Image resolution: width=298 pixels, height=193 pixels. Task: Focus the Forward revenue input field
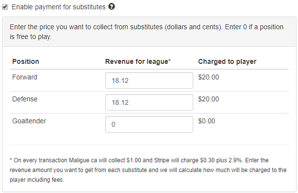149,80
